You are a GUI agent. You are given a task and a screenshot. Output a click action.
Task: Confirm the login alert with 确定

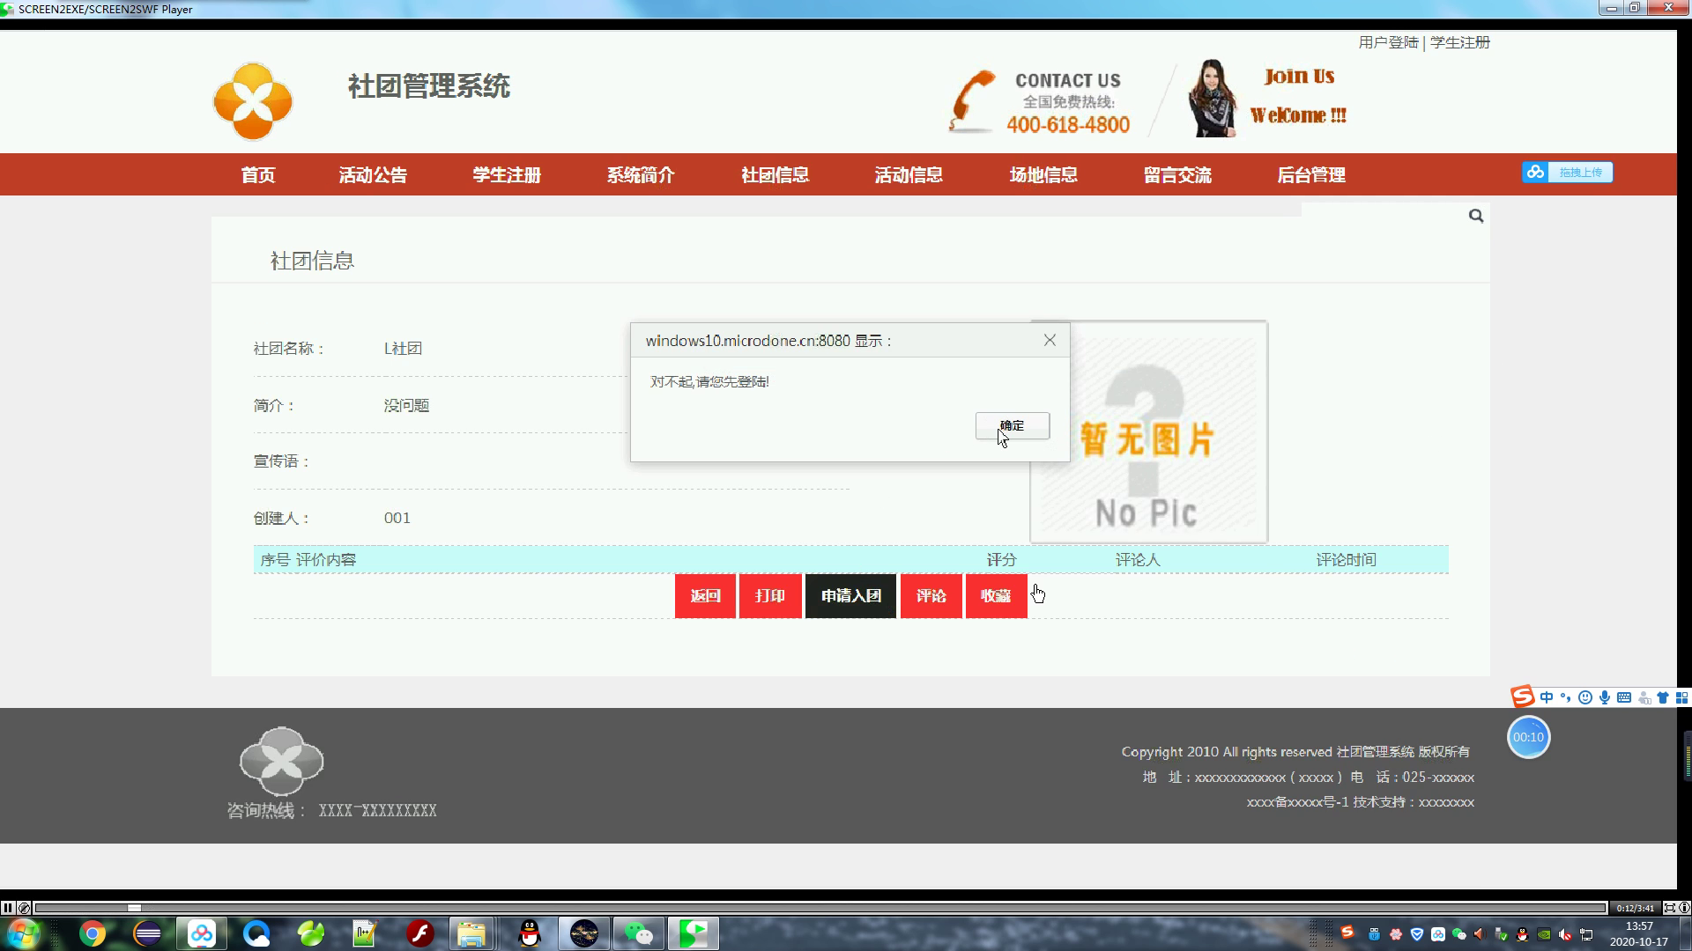[x=1012, y=425]
